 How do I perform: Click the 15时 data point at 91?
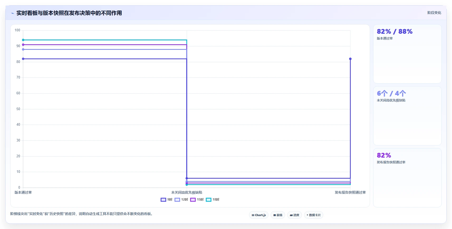23,45
